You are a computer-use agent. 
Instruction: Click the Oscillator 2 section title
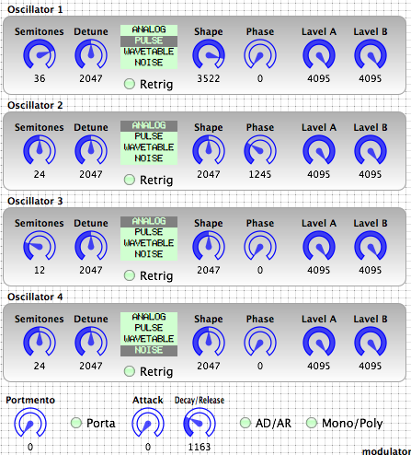click(x=35, y=105)
